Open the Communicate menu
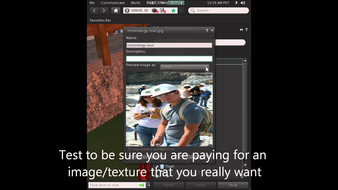 tap(112, 3)
